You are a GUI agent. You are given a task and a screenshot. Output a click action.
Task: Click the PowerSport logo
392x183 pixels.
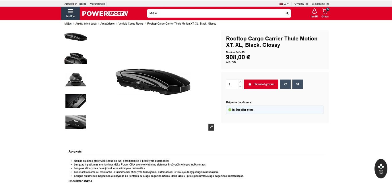105,13
